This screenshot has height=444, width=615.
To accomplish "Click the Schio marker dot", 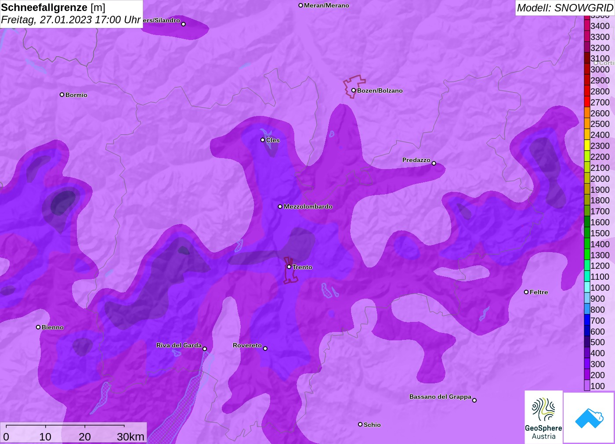I will [360, 424].
